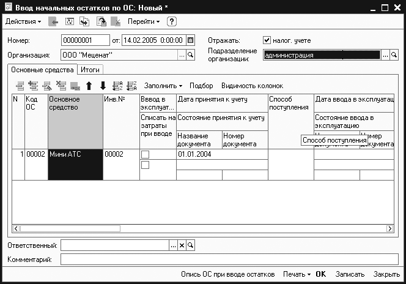Click the Способ поступления column header
406x284 pixels.
[x=291, y=121]
